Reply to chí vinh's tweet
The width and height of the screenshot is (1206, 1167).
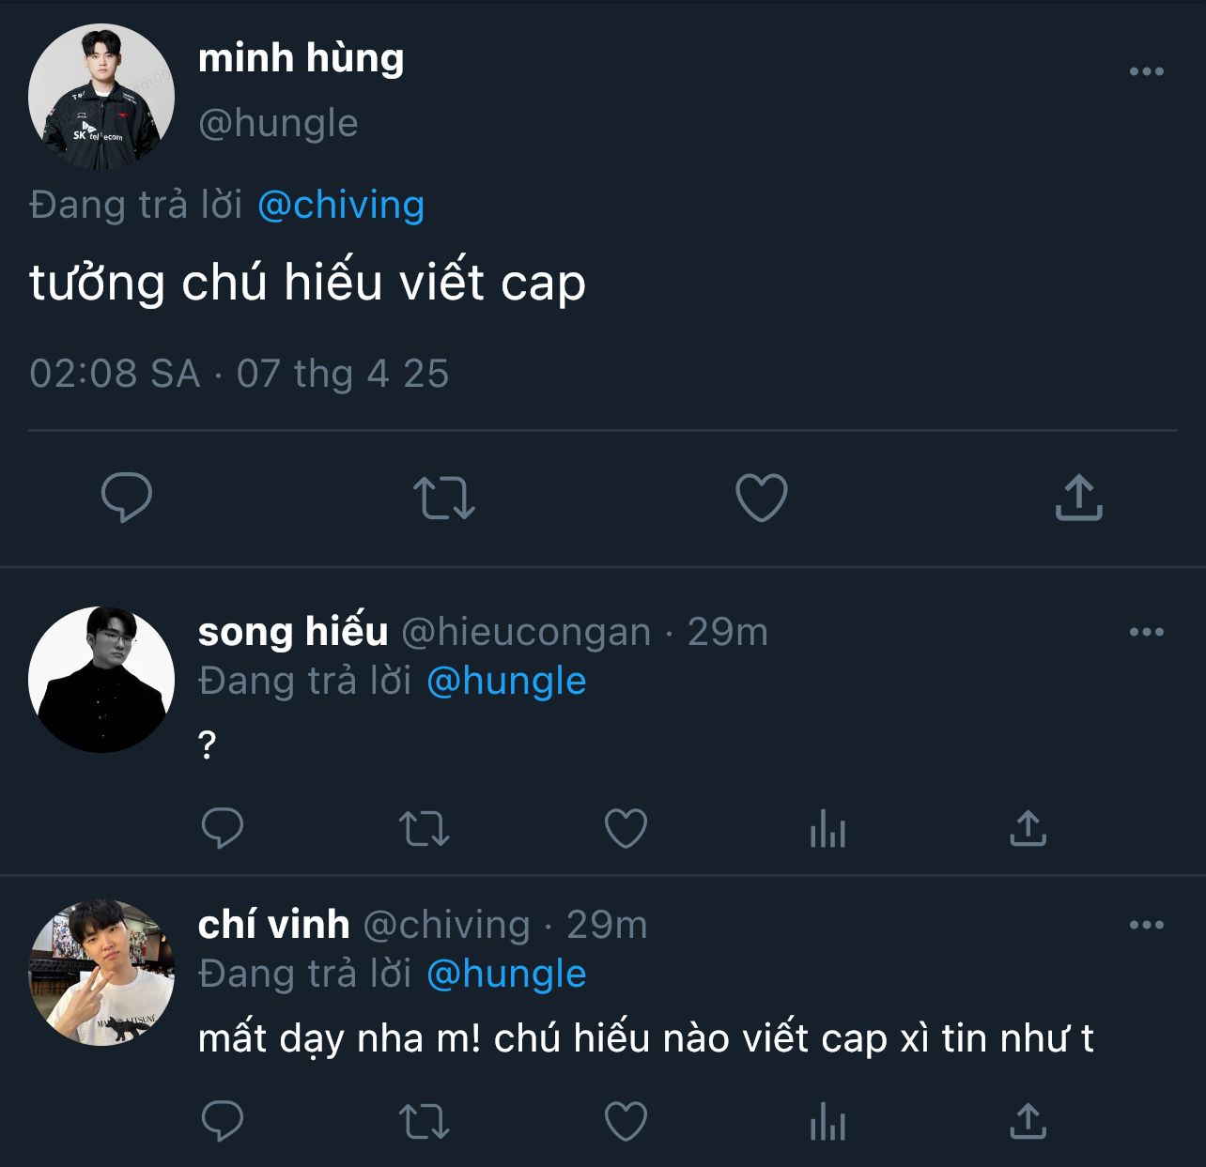[x=223, y=1121]
